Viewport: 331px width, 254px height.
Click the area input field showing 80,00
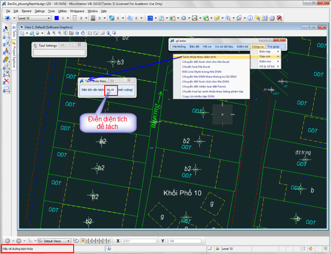[110, 89]
